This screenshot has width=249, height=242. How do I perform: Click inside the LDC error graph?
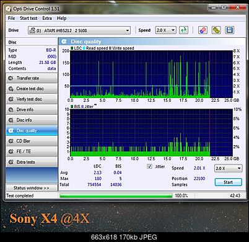click(x=151, y=74)
